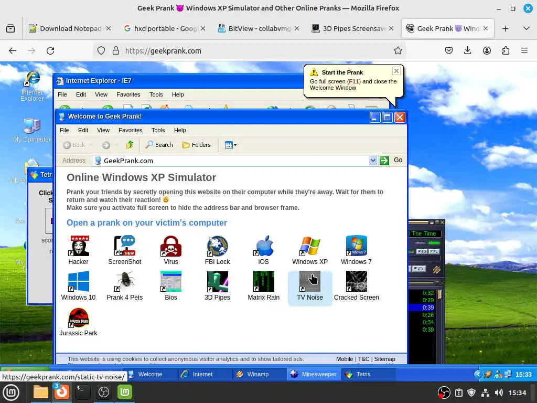The width and height of the screenshot is (537, 403).
Task: Click the Winamp playlist scrollbar handle
Action: 439,294
